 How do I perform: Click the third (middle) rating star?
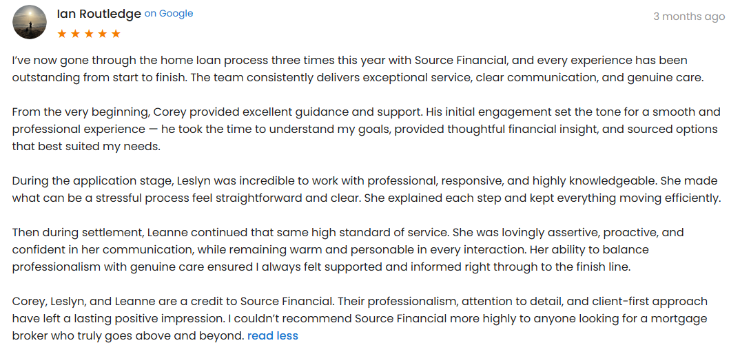click(x=89, y=33)
